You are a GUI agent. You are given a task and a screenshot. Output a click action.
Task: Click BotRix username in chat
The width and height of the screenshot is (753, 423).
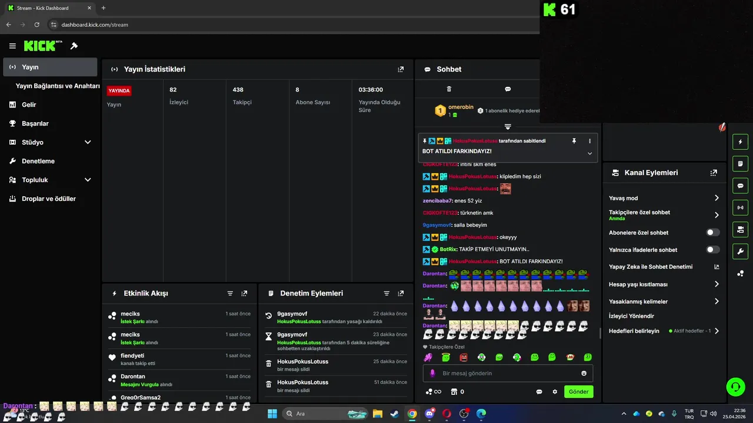pos(448,249)
